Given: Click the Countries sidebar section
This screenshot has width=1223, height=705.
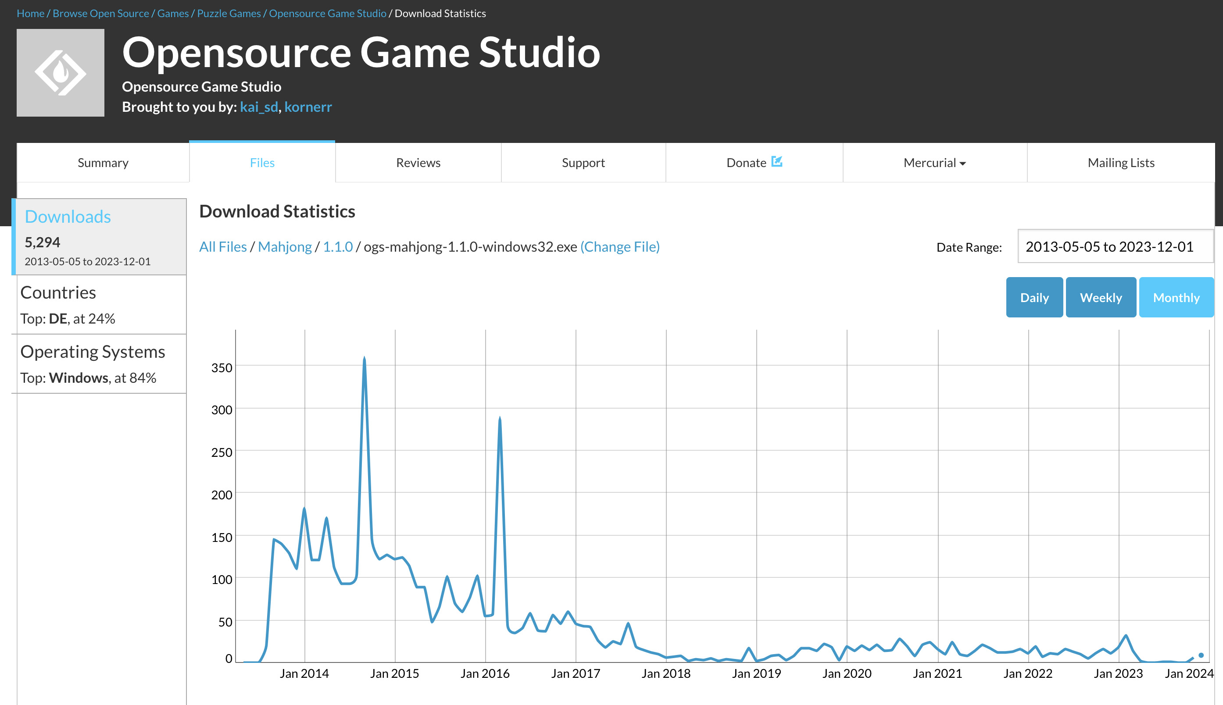Looking at the screenshot, I should pos(57,292).
